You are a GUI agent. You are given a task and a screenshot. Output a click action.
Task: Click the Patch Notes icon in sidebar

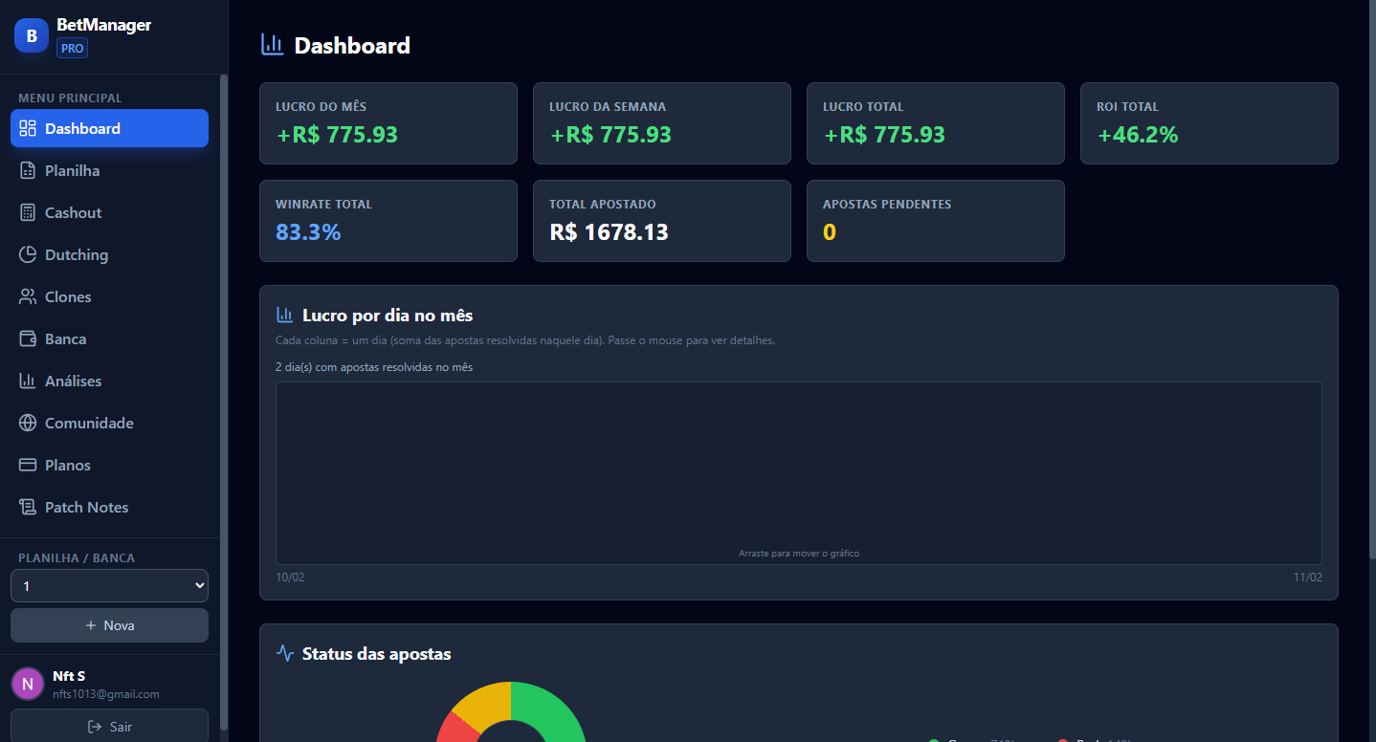pos(28,507)
